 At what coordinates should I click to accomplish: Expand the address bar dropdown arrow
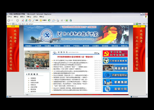click(134, 24)
